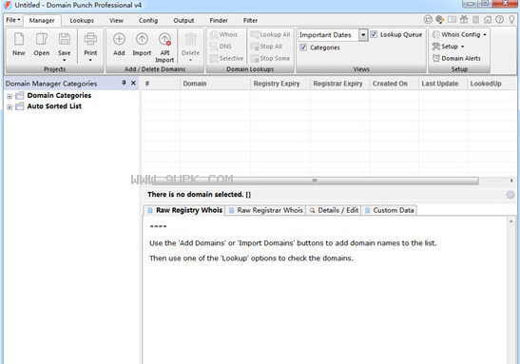Select the Auto Sorted List tree item
This screenshot has width=520, height=364.
pyautogui.click(x=54, y=106)
